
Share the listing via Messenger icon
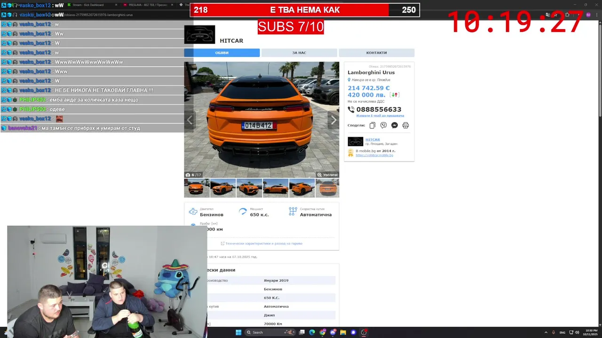(x=395, y=125)
